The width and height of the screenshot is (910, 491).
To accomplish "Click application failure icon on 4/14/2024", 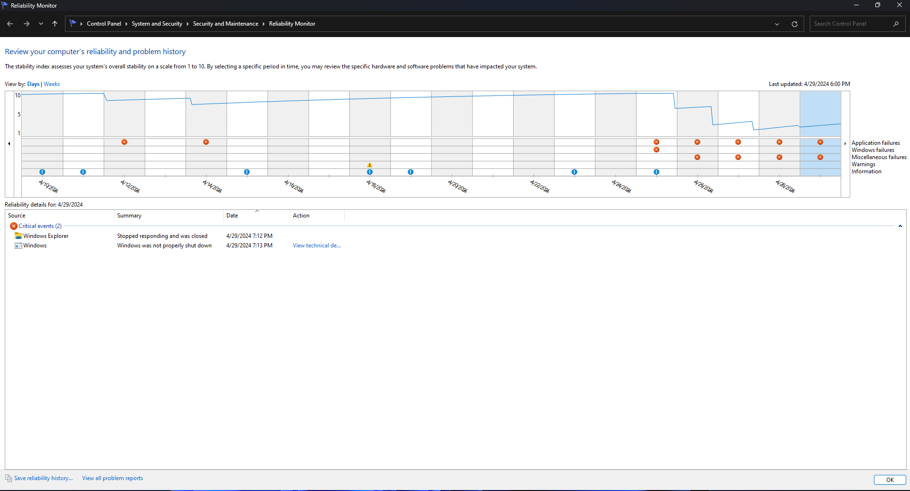I will (x=206, y=142).
